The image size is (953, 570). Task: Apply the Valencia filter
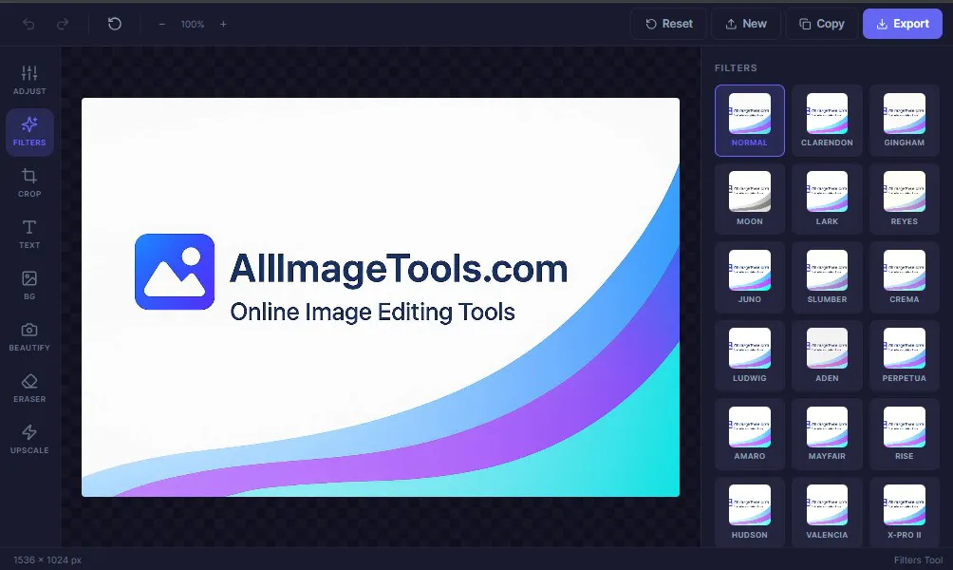point(827,512)
